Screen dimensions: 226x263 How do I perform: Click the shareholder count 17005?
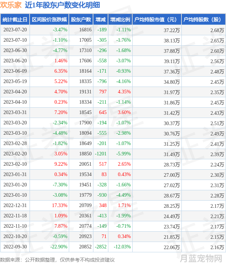click(86, 40)
